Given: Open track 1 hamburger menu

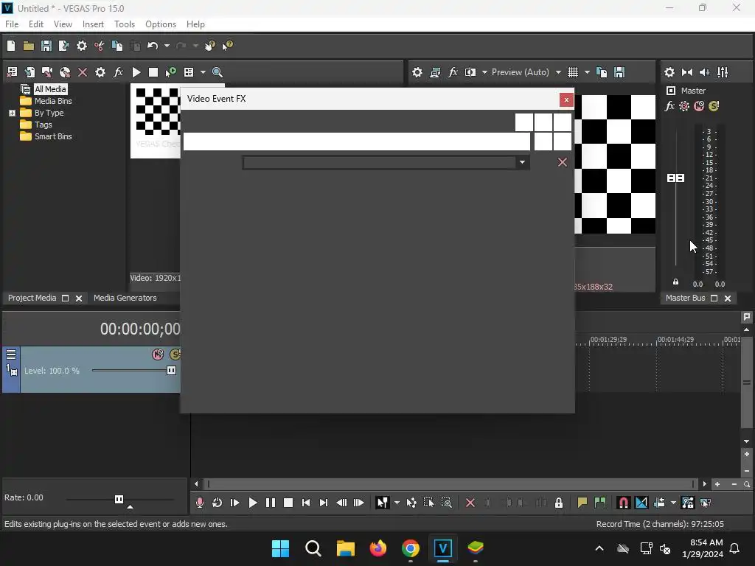Looking at the screenshot, I should [x=11, y=354].
